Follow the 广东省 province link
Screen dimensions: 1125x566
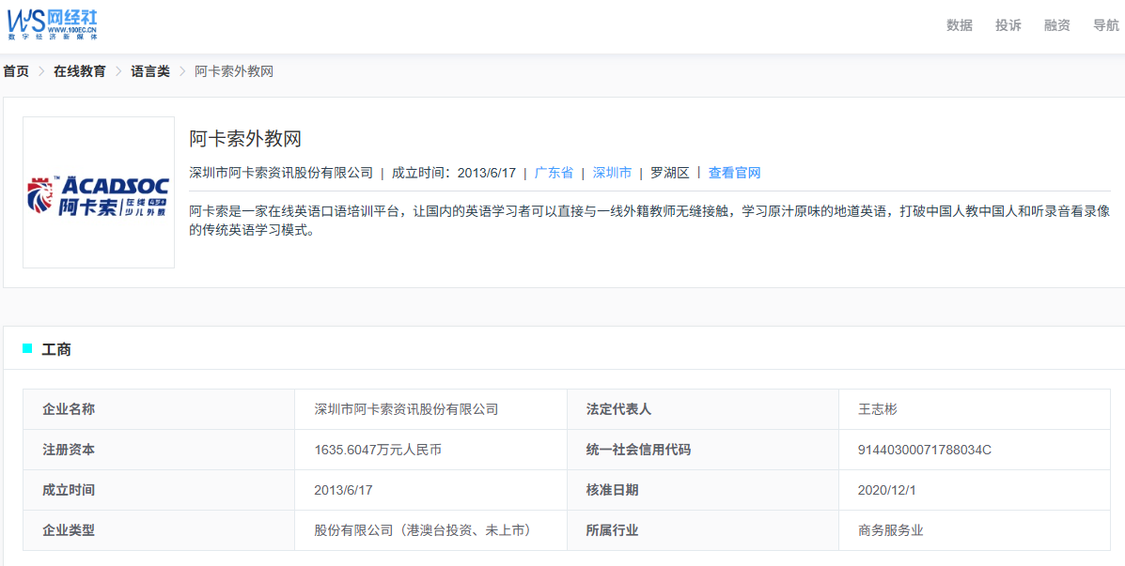(554, 173)
